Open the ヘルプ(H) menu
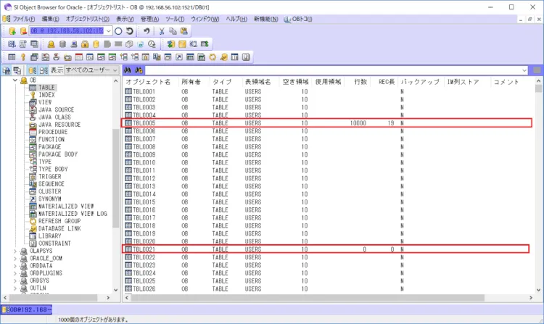The image size is (544, 324). 236,19
